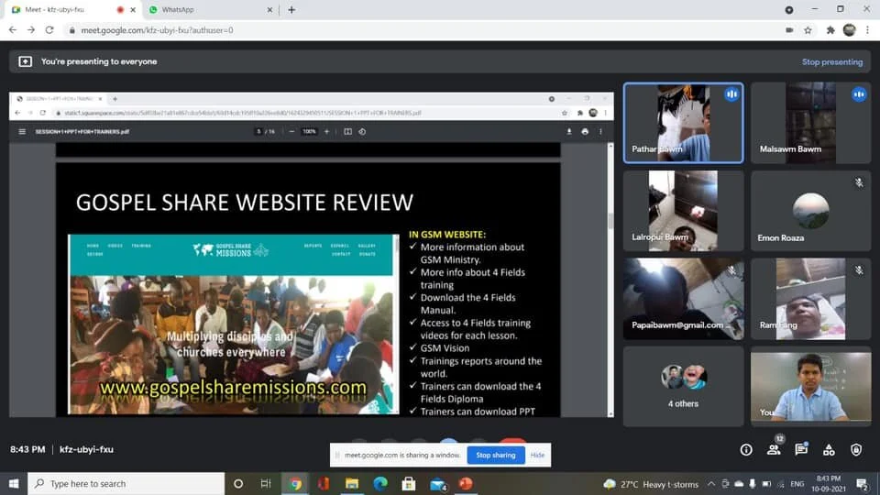Click the PDF zoom 100% field
Viewport: 880px width, 495px height.
[309, 132]
